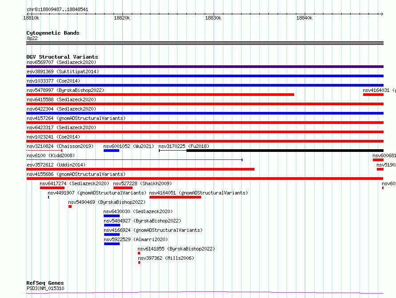Image resolution: width=396 pixels, height=298 pixels.
Task: Click the nsv1023241 (Coe2014) label
Action: tap(53, 137)
